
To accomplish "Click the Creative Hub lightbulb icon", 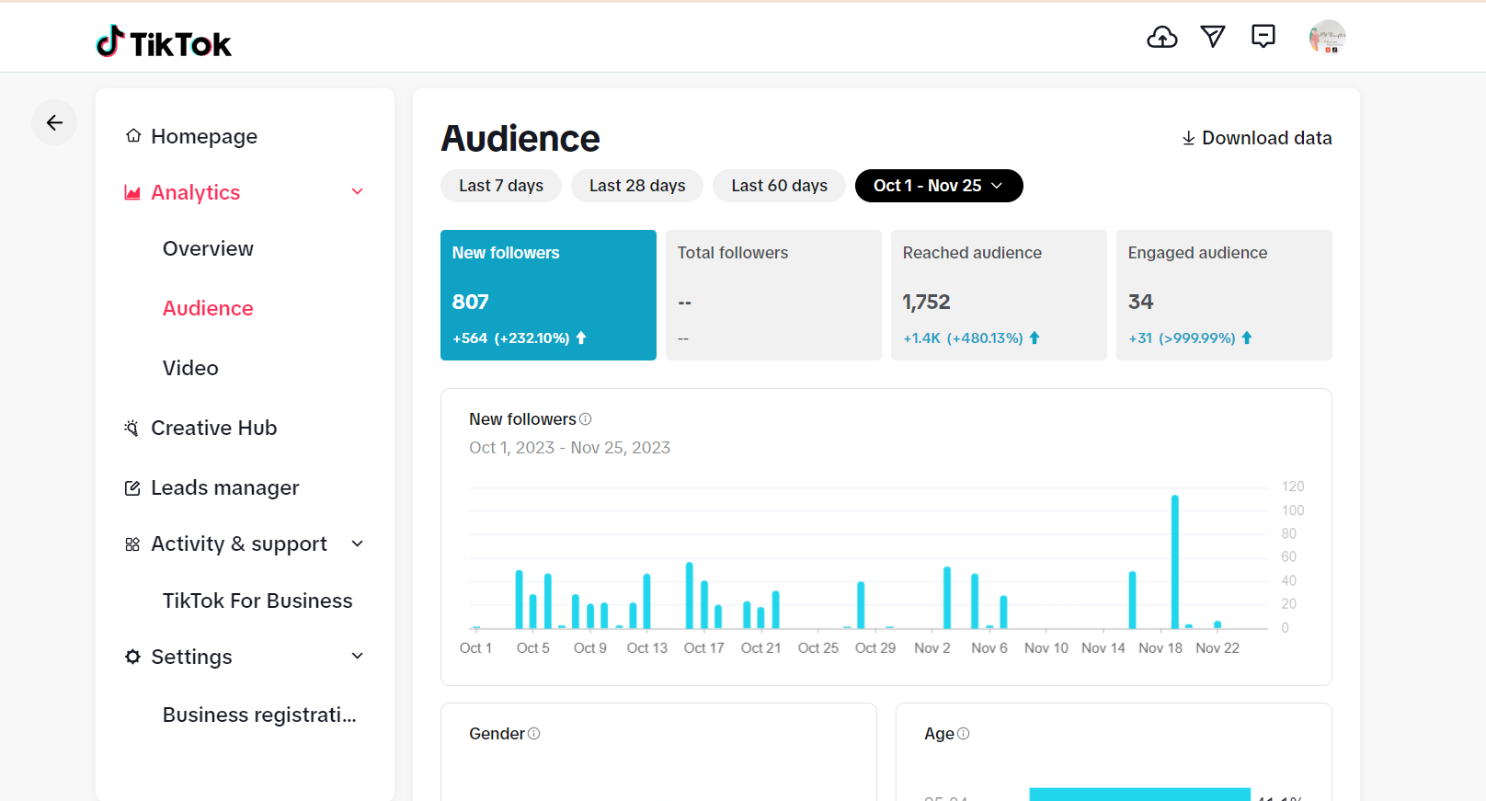I will [132, 428].
